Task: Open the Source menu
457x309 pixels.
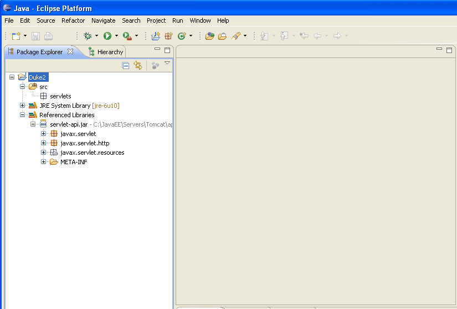Action: click(x=46, y=20)
